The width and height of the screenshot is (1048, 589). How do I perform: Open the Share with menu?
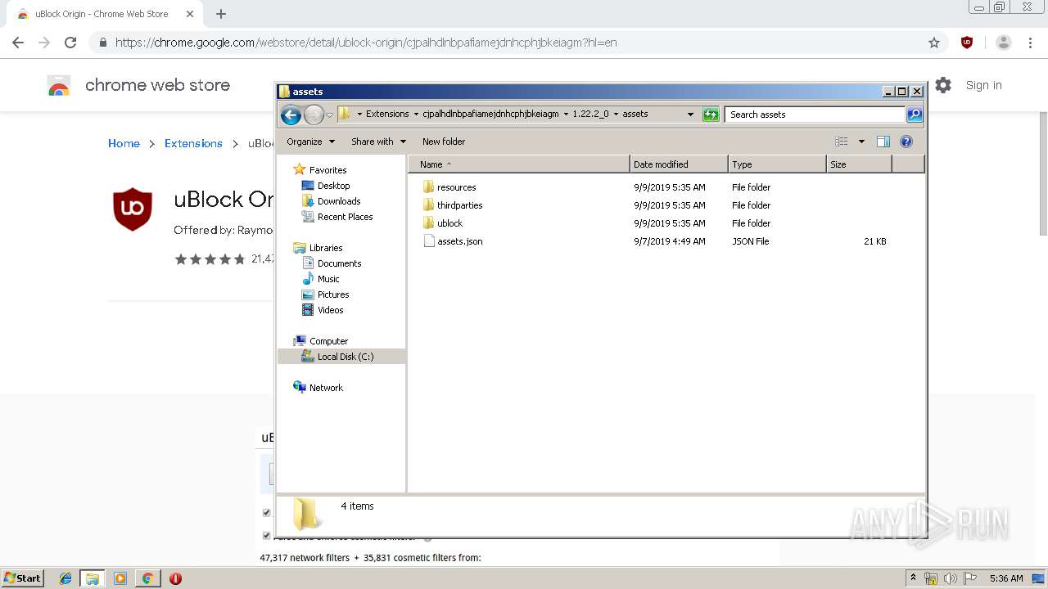[378, 142]
